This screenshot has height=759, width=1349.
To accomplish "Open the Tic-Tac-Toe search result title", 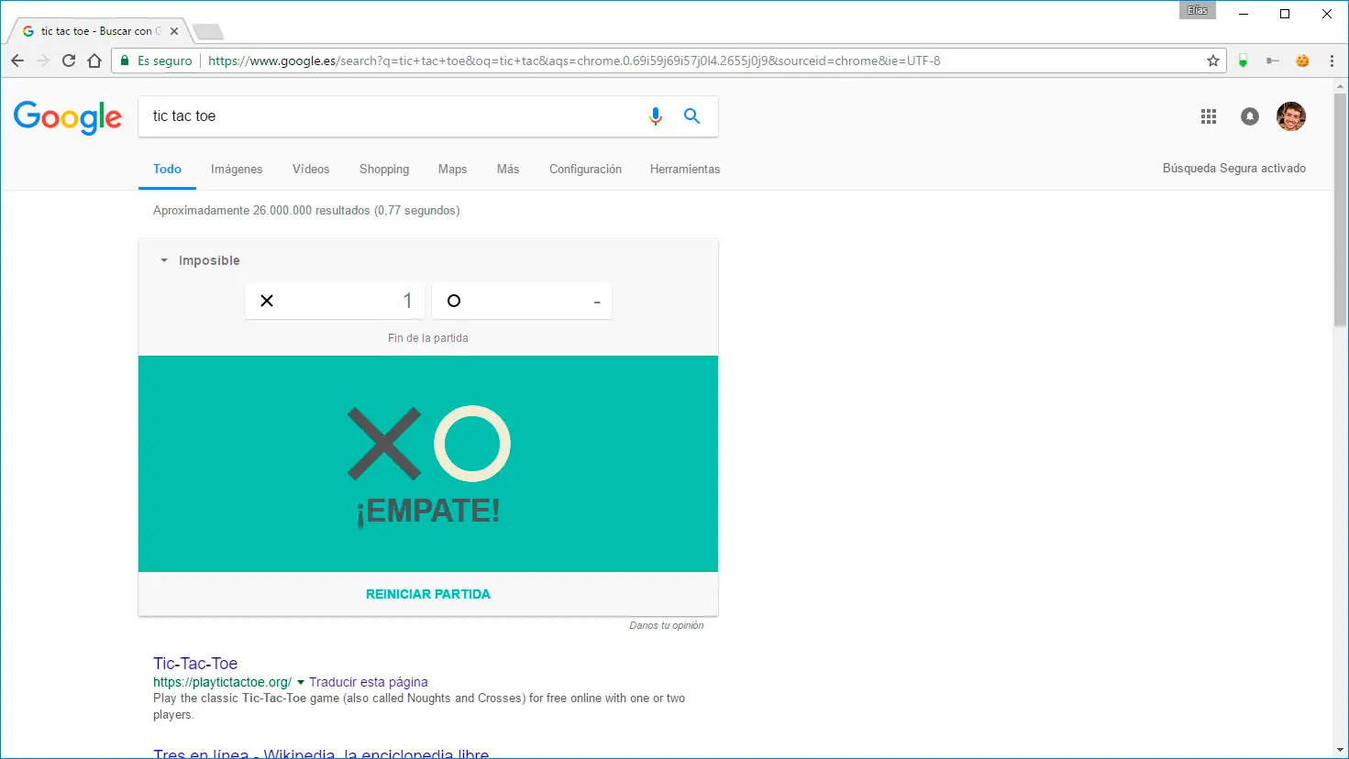I will tap(195, 664).
